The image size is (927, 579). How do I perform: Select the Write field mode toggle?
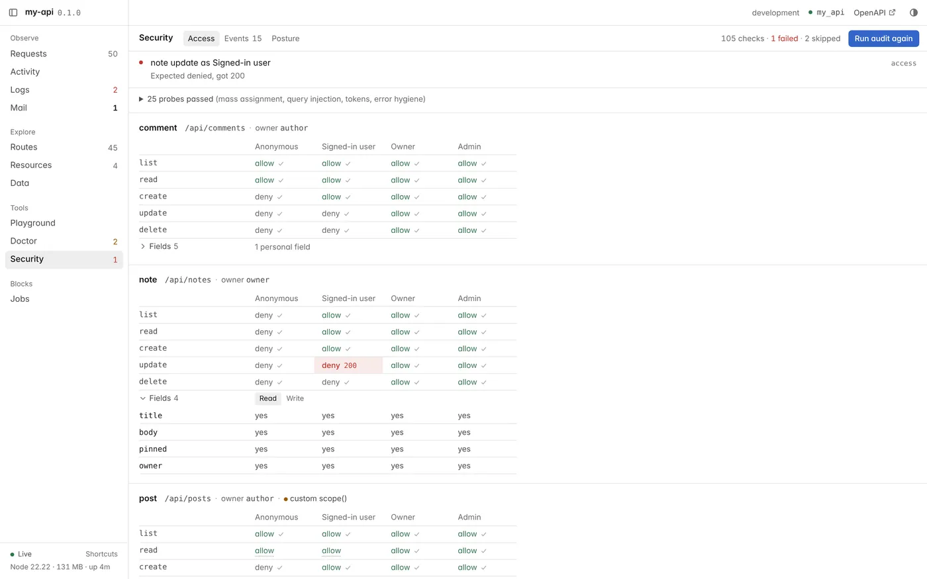[295, 398]
